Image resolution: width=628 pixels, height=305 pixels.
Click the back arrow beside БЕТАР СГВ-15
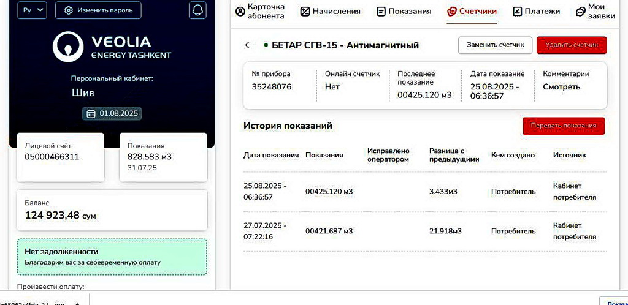pos(249,45)
